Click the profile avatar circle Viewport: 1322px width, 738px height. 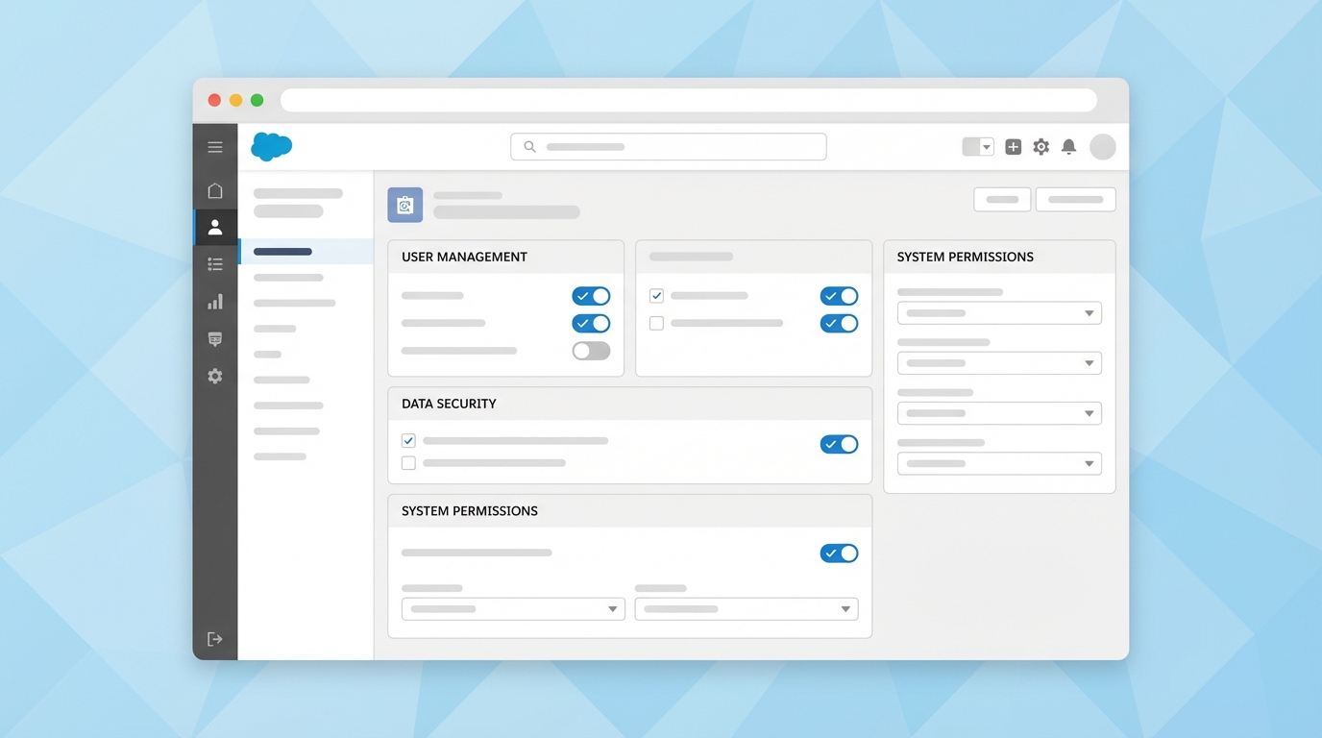coord(1102,146)
